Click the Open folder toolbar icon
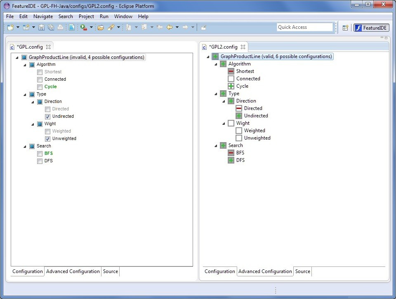396x299 pixels. [101, 27]
